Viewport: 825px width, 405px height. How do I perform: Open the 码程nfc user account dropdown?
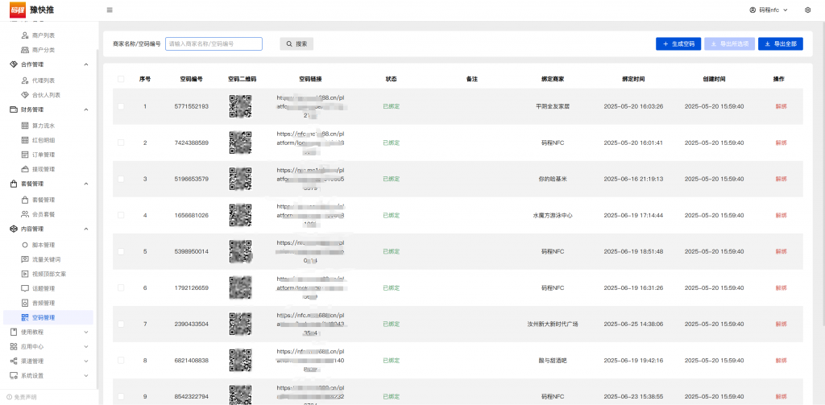(x=769, y=10)
